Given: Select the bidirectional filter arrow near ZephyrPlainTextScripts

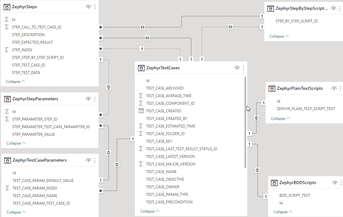Looking at the screenshot, I should click(x=257, y=118).
